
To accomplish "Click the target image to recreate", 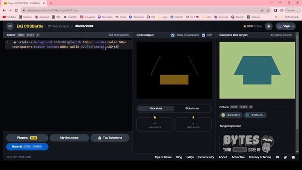I will (257, 70).
